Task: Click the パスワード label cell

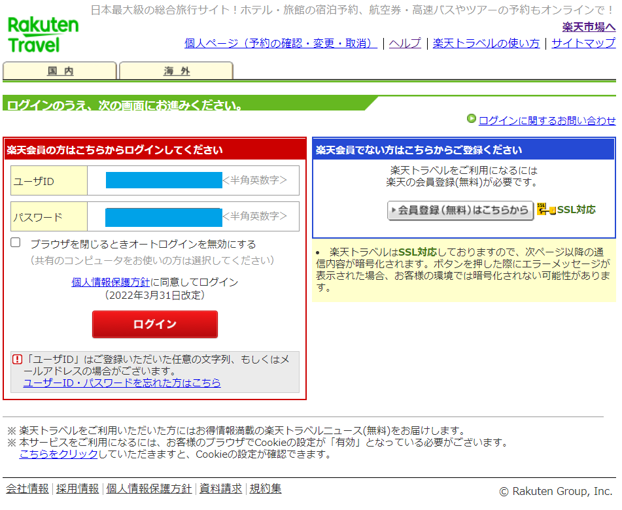Action: coord(49,216)
